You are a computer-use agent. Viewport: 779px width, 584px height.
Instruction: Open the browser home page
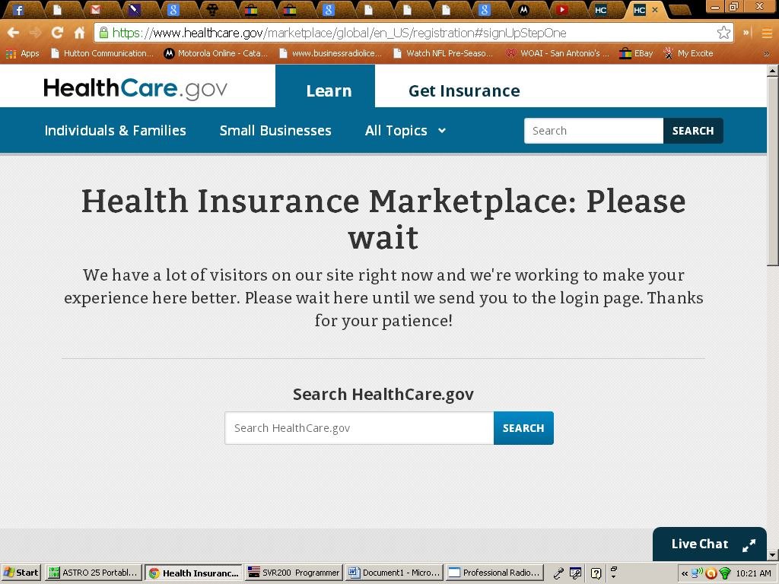[x=79, y=33]
